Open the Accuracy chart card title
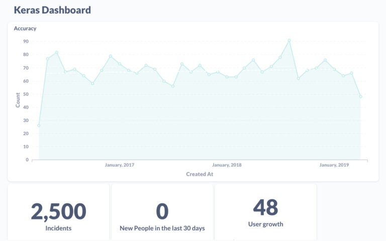This screenshot has height=241, width=386. (x=25, y=29)
